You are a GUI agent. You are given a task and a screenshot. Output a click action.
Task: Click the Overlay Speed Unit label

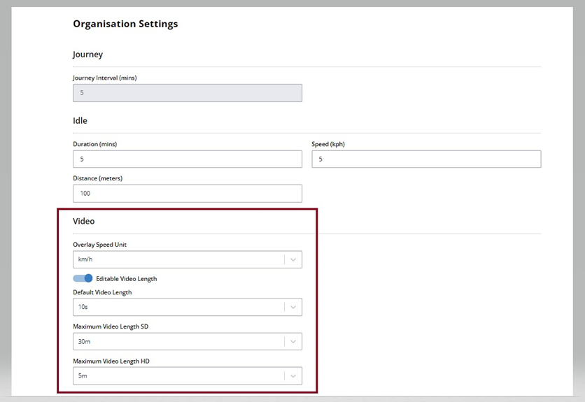(x=99, y=245)
